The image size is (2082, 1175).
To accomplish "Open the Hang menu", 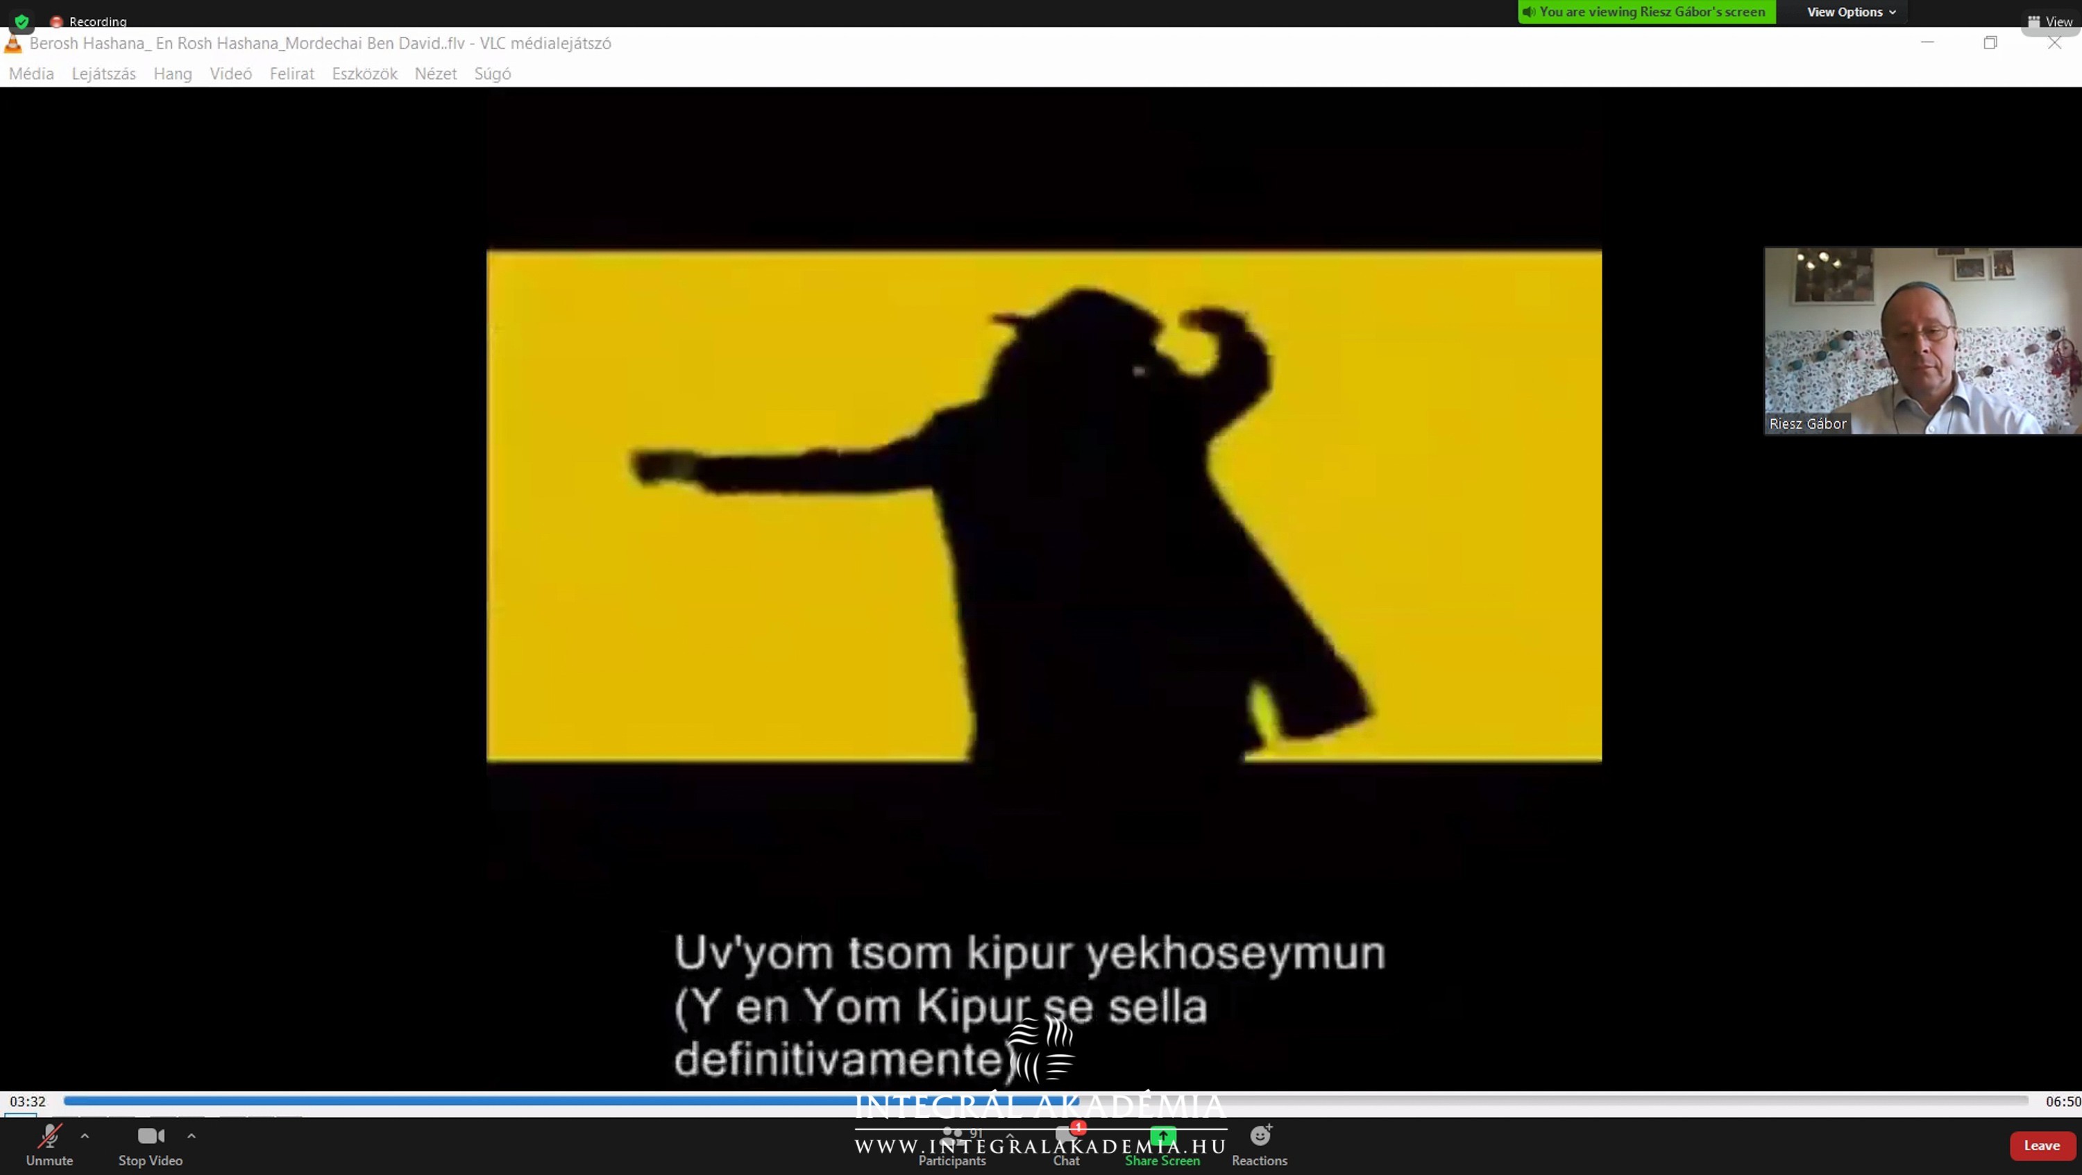I will (x=173, y=74).
